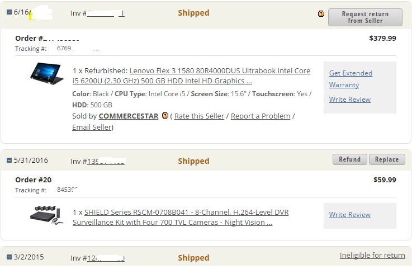This screenshot has height=269, width=412.
Task: Visit the COMMERCESTAR seller page
Action: point(128,116)
